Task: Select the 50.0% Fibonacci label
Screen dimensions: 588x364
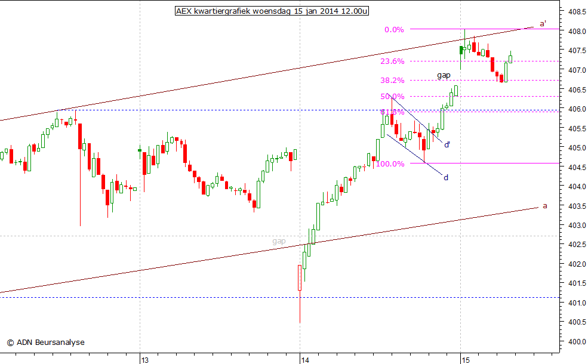Action: (392, 96)
